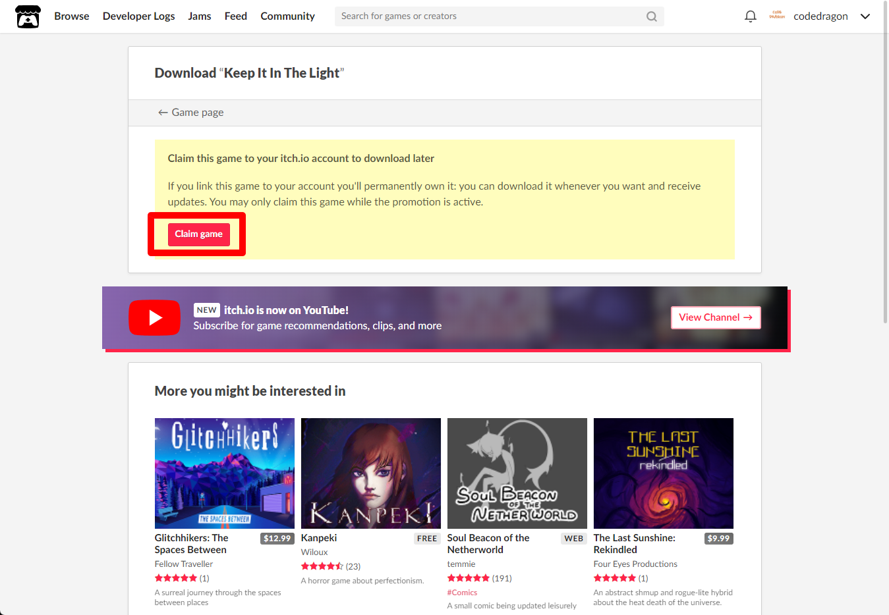Click Soul Beacon of the Netherworld title

point(488,544)
